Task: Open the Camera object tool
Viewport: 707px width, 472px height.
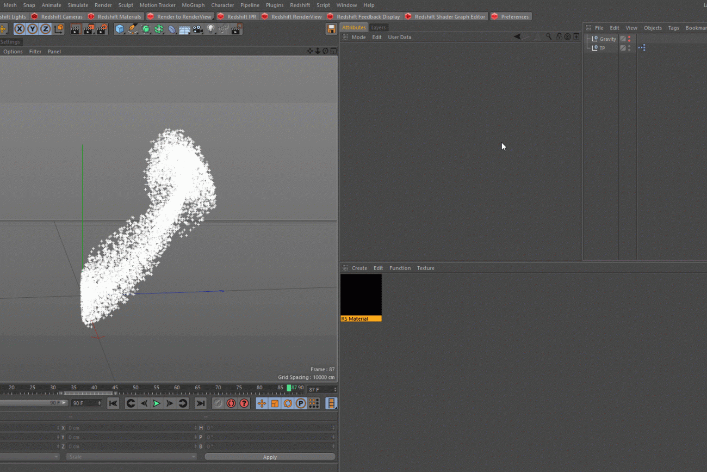Action: [197, 29]
